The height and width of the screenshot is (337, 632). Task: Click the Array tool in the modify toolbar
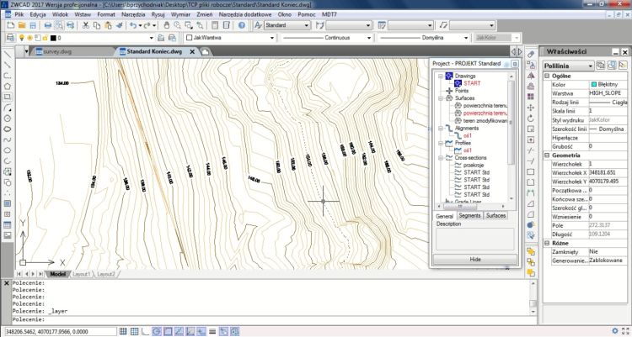point(531,97)
